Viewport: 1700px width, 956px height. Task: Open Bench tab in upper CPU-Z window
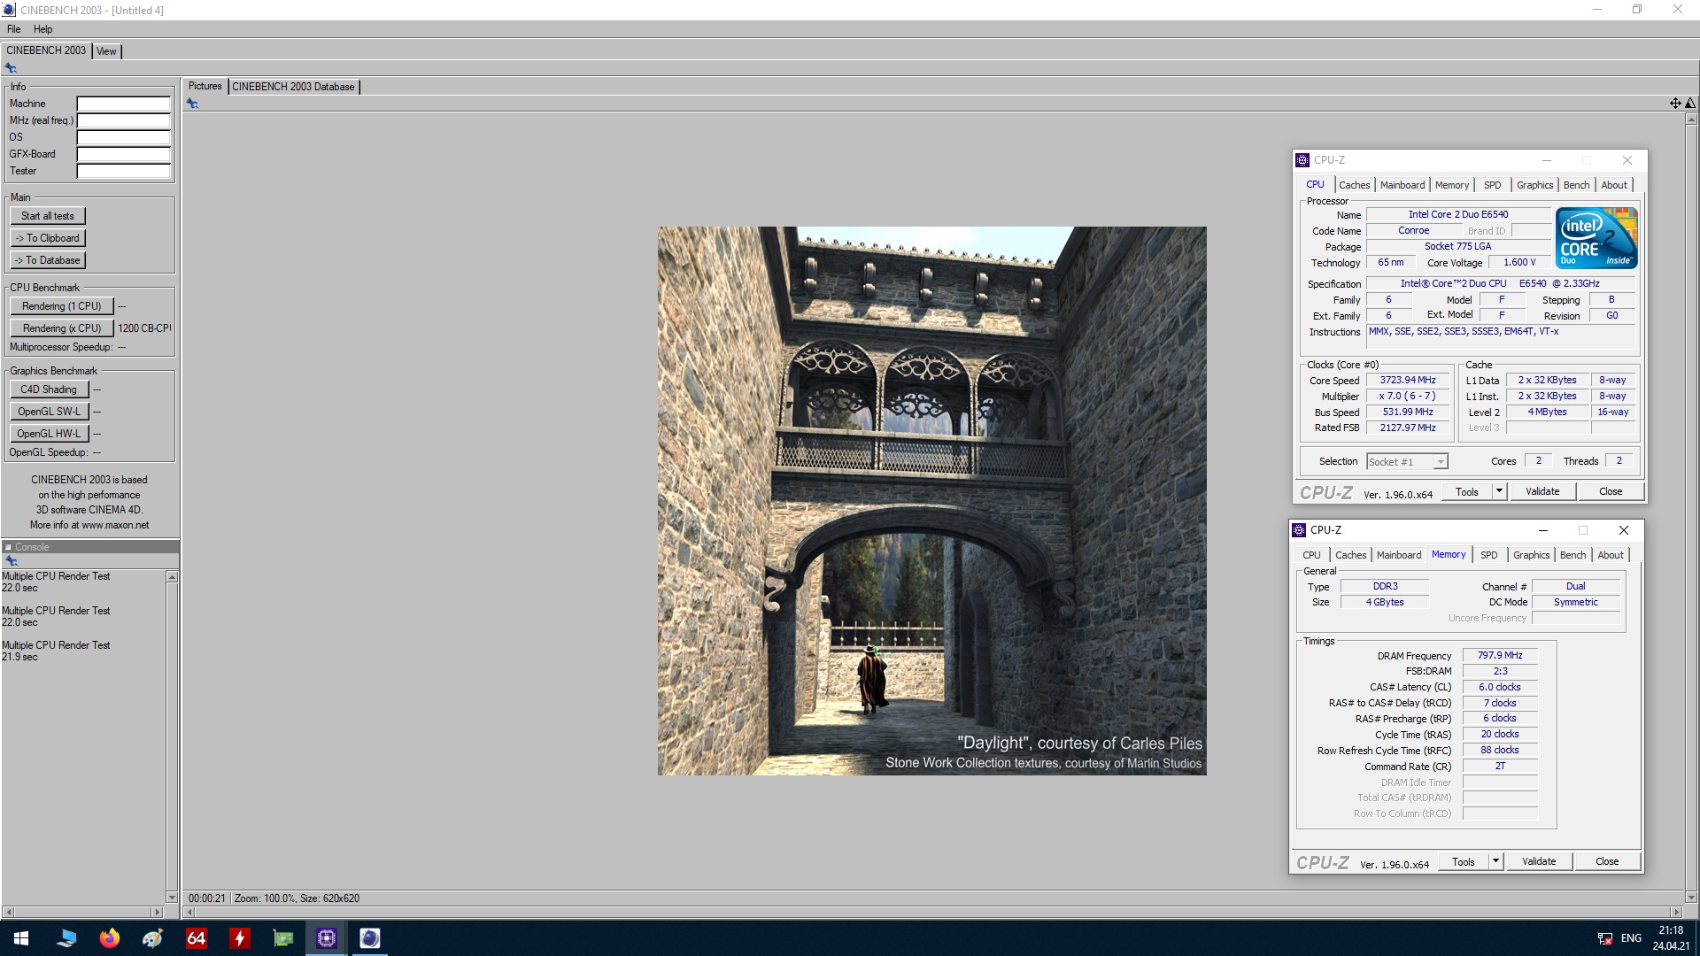click(x=1576, y=185)
